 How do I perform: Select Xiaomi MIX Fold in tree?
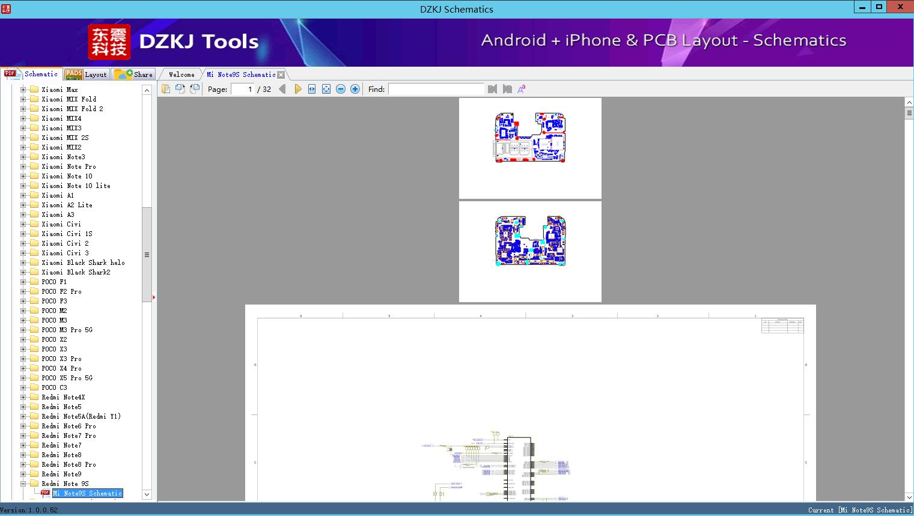[69, 99]
